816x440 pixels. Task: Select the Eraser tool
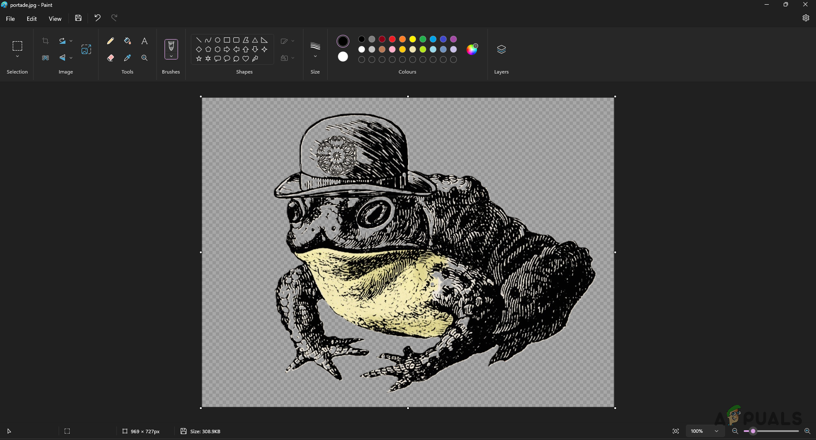click(x=110, y=58)
